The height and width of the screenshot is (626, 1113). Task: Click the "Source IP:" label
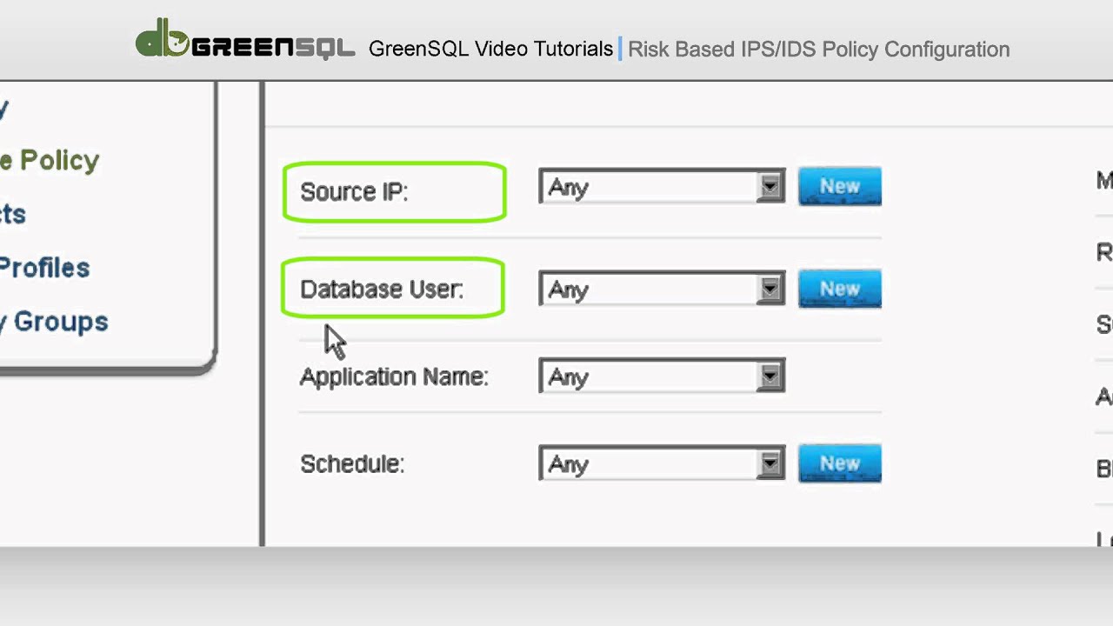(354, 192)
